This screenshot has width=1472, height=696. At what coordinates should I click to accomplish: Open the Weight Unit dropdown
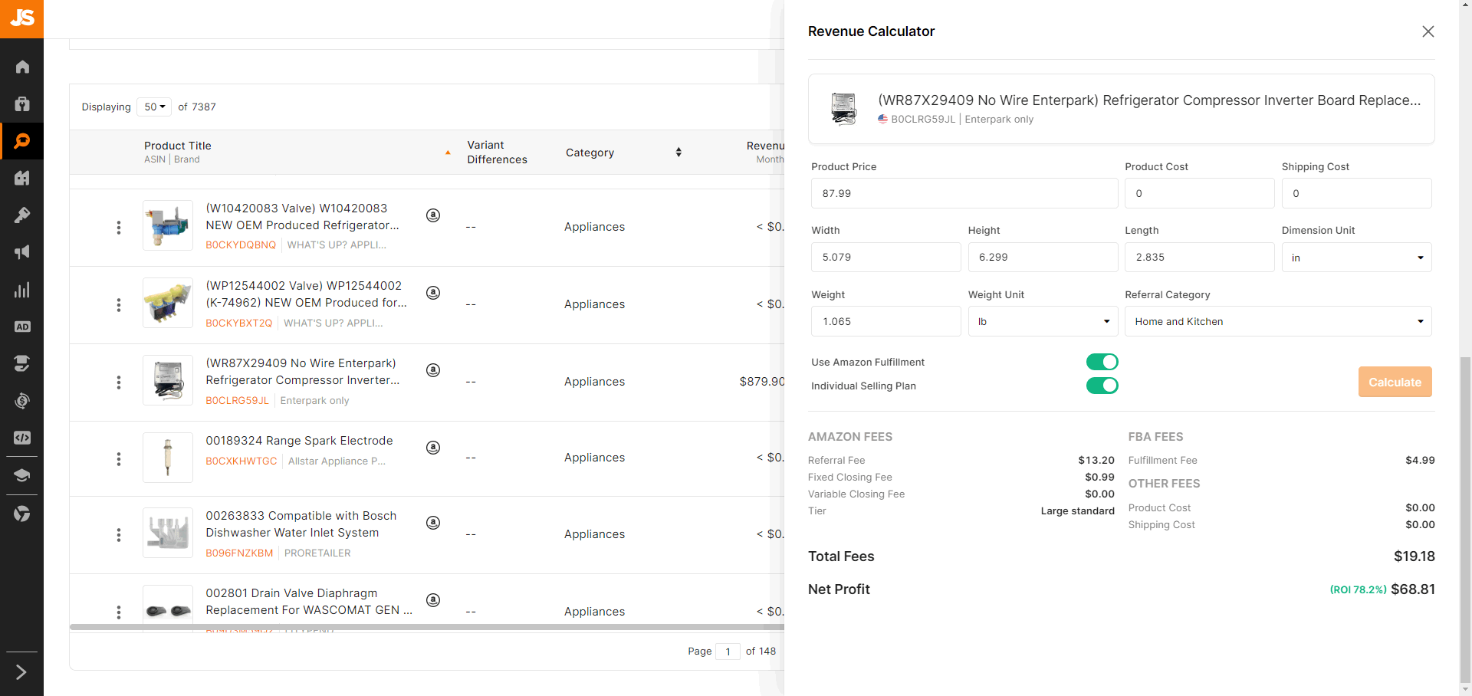pyautogui.click(x=1043, y=321)
